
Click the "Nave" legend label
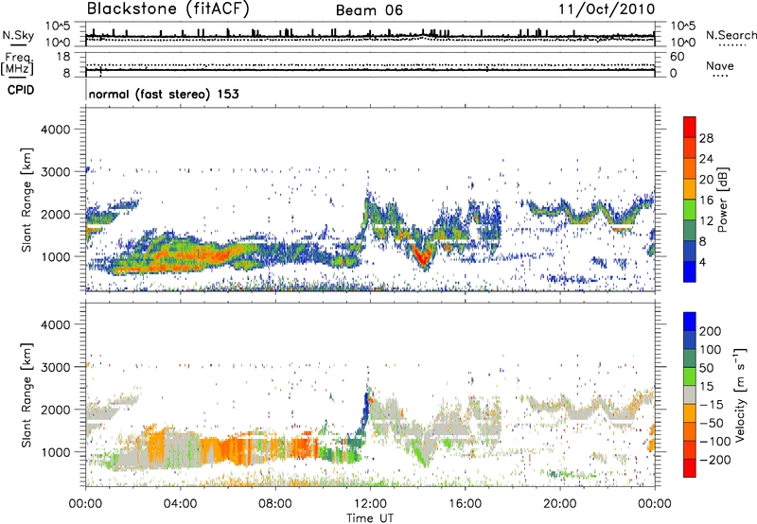coord(720,65)
